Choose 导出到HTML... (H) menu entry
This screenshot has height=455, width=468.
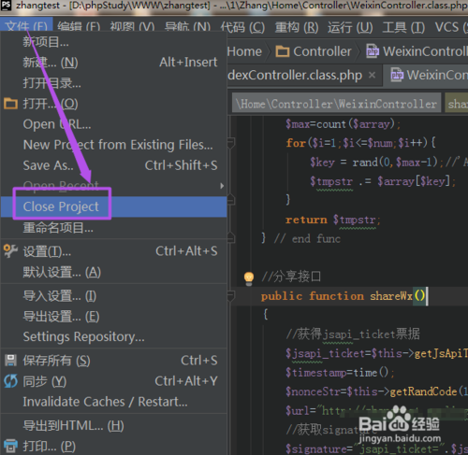(113, 426)
